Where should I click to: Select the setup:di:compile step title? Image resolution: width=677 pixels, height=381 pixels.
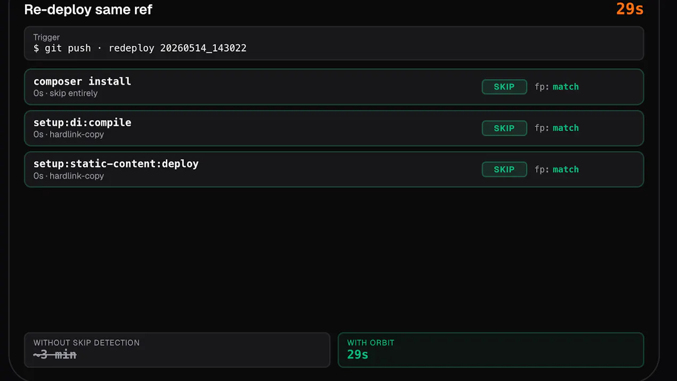tap(82, 122)
